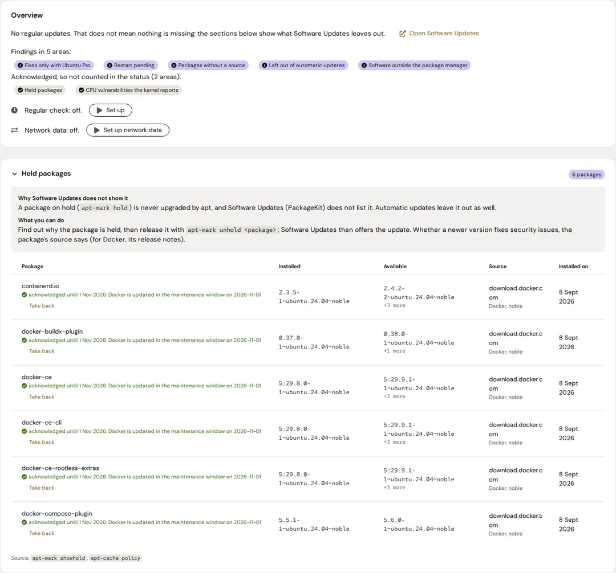Select the docker-ce-rootless-extras package name

click(60, 468)
